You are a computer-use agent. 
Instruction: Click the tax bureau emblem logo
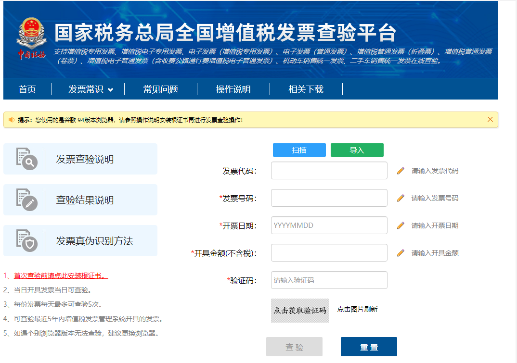point(30,38)
